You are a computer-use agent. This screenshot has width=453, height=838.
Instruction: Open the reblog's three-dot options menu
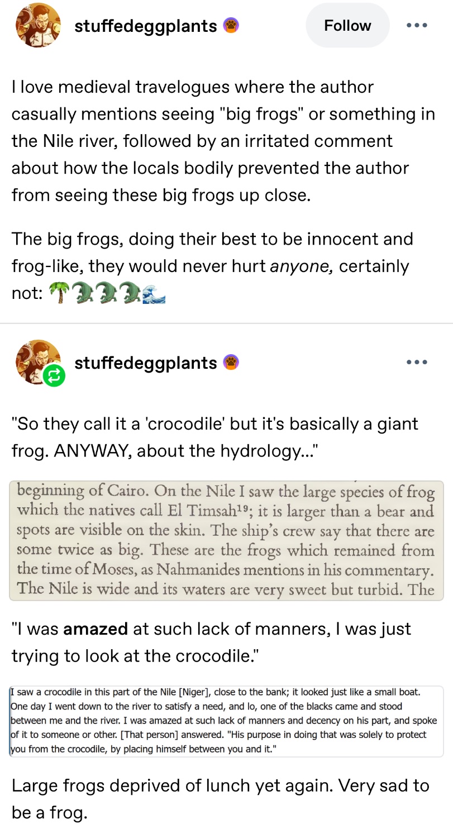coord(417,363)
